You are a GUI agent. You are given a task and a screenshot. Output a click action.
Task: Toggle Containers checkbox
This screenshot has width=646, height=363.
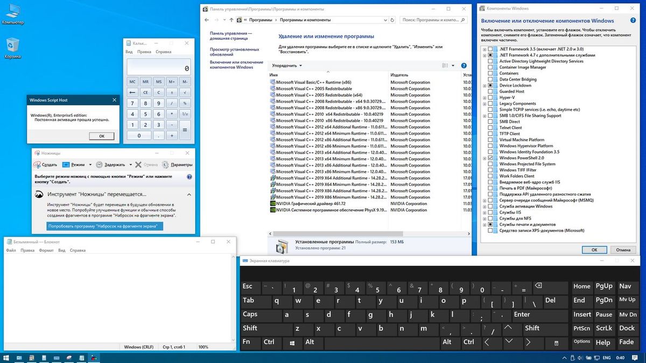490,73
